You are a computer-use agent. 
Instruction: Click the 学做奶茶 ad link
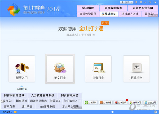click(55, 101)
